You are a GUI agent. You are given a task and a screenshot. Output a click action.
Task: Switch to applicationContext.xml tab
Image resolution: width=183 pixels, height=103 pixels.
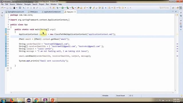(x=51, y=12)
